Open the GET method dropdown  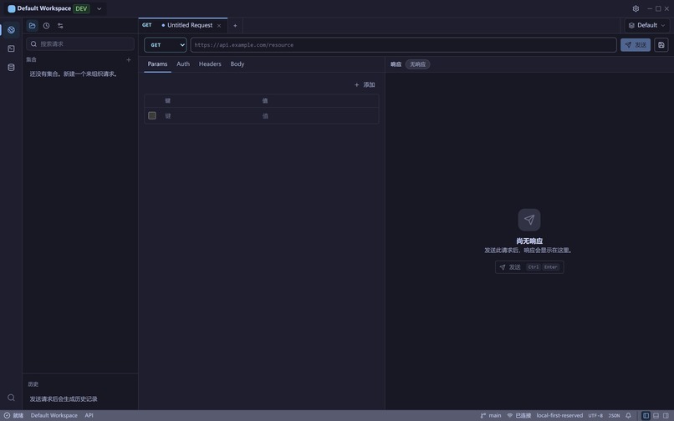pyautogui.click(x=166, y=44)
